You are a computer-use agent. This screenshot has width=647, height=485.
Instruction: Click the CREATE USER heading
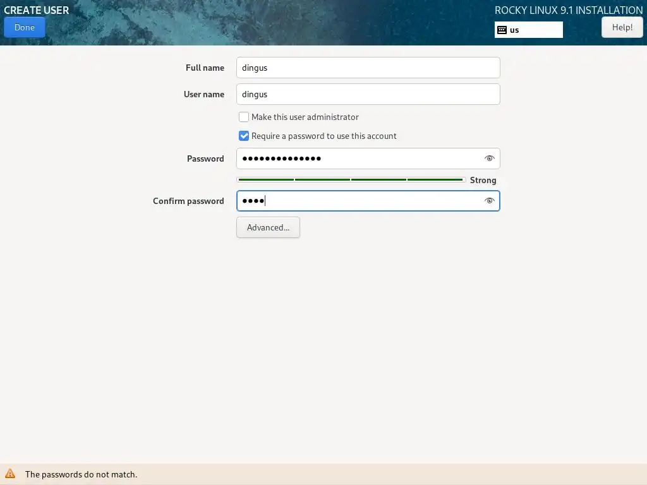point(36,10)
